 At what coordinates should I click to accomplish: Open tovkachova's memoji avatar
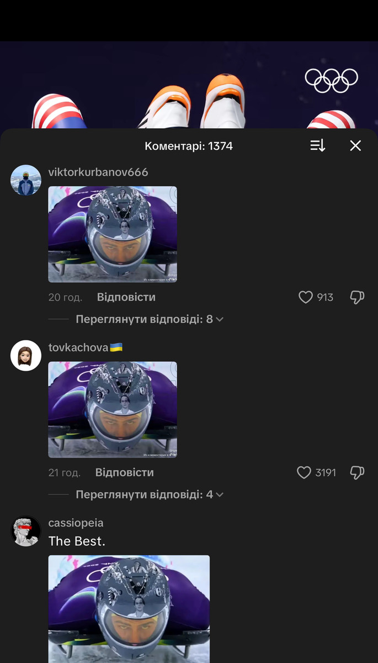26,355
